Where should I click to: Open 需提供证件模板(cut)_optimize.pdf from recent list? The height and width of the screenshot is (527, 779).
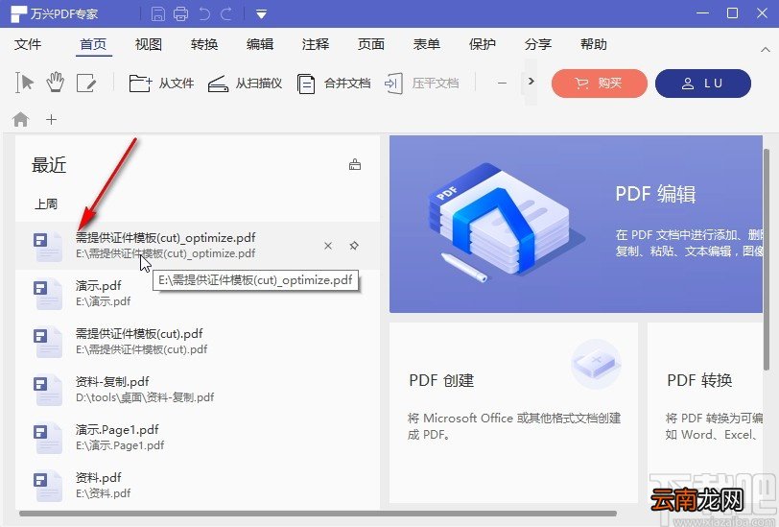[198, 246]
